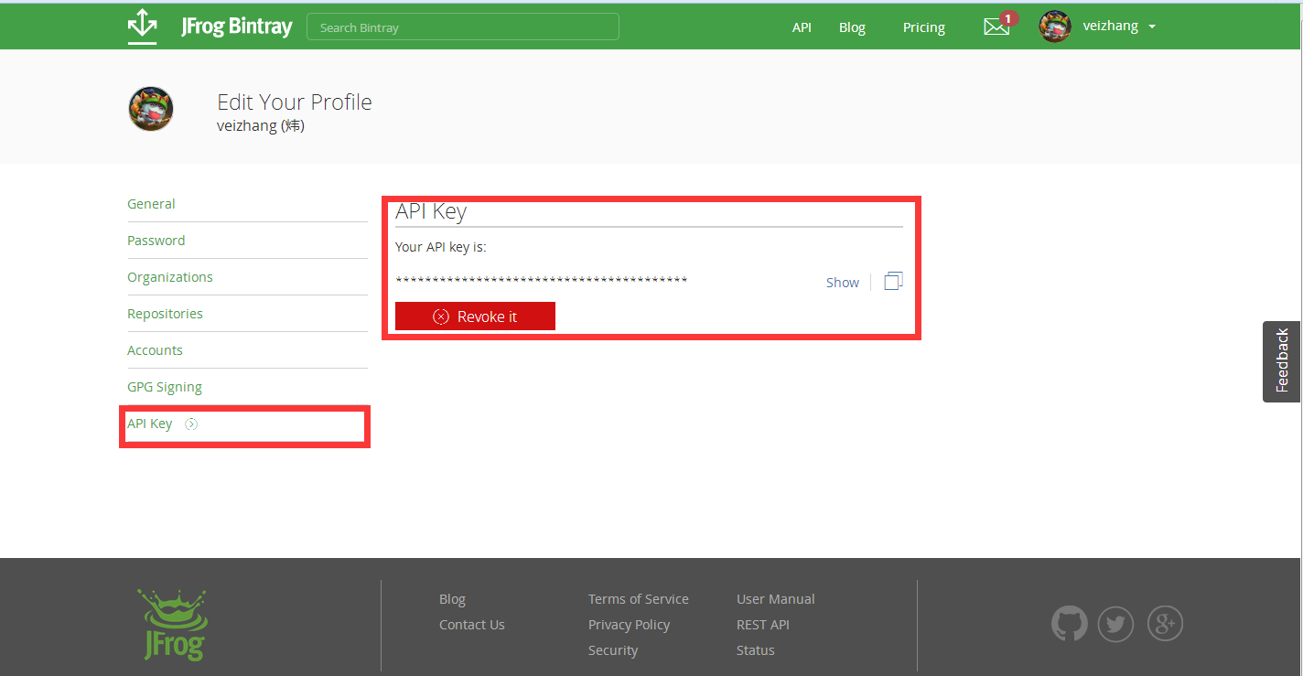Click the Revoke it button
The height and width of the screenshot is (676, 1303).
click(475, 316)
